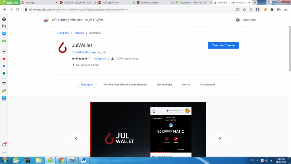This screenshot has height=164, width=291.
Task: Click the Thêm vào Chrome button
Action: [x=223, y=46]
